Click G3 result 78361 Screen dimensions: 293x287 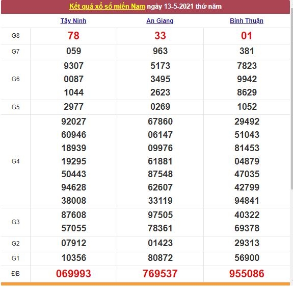pos(160,228)
